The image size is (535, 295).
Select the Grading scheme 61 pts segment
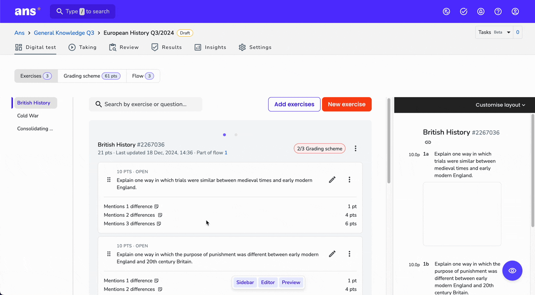pyautogui.click(x=92, y=76)
